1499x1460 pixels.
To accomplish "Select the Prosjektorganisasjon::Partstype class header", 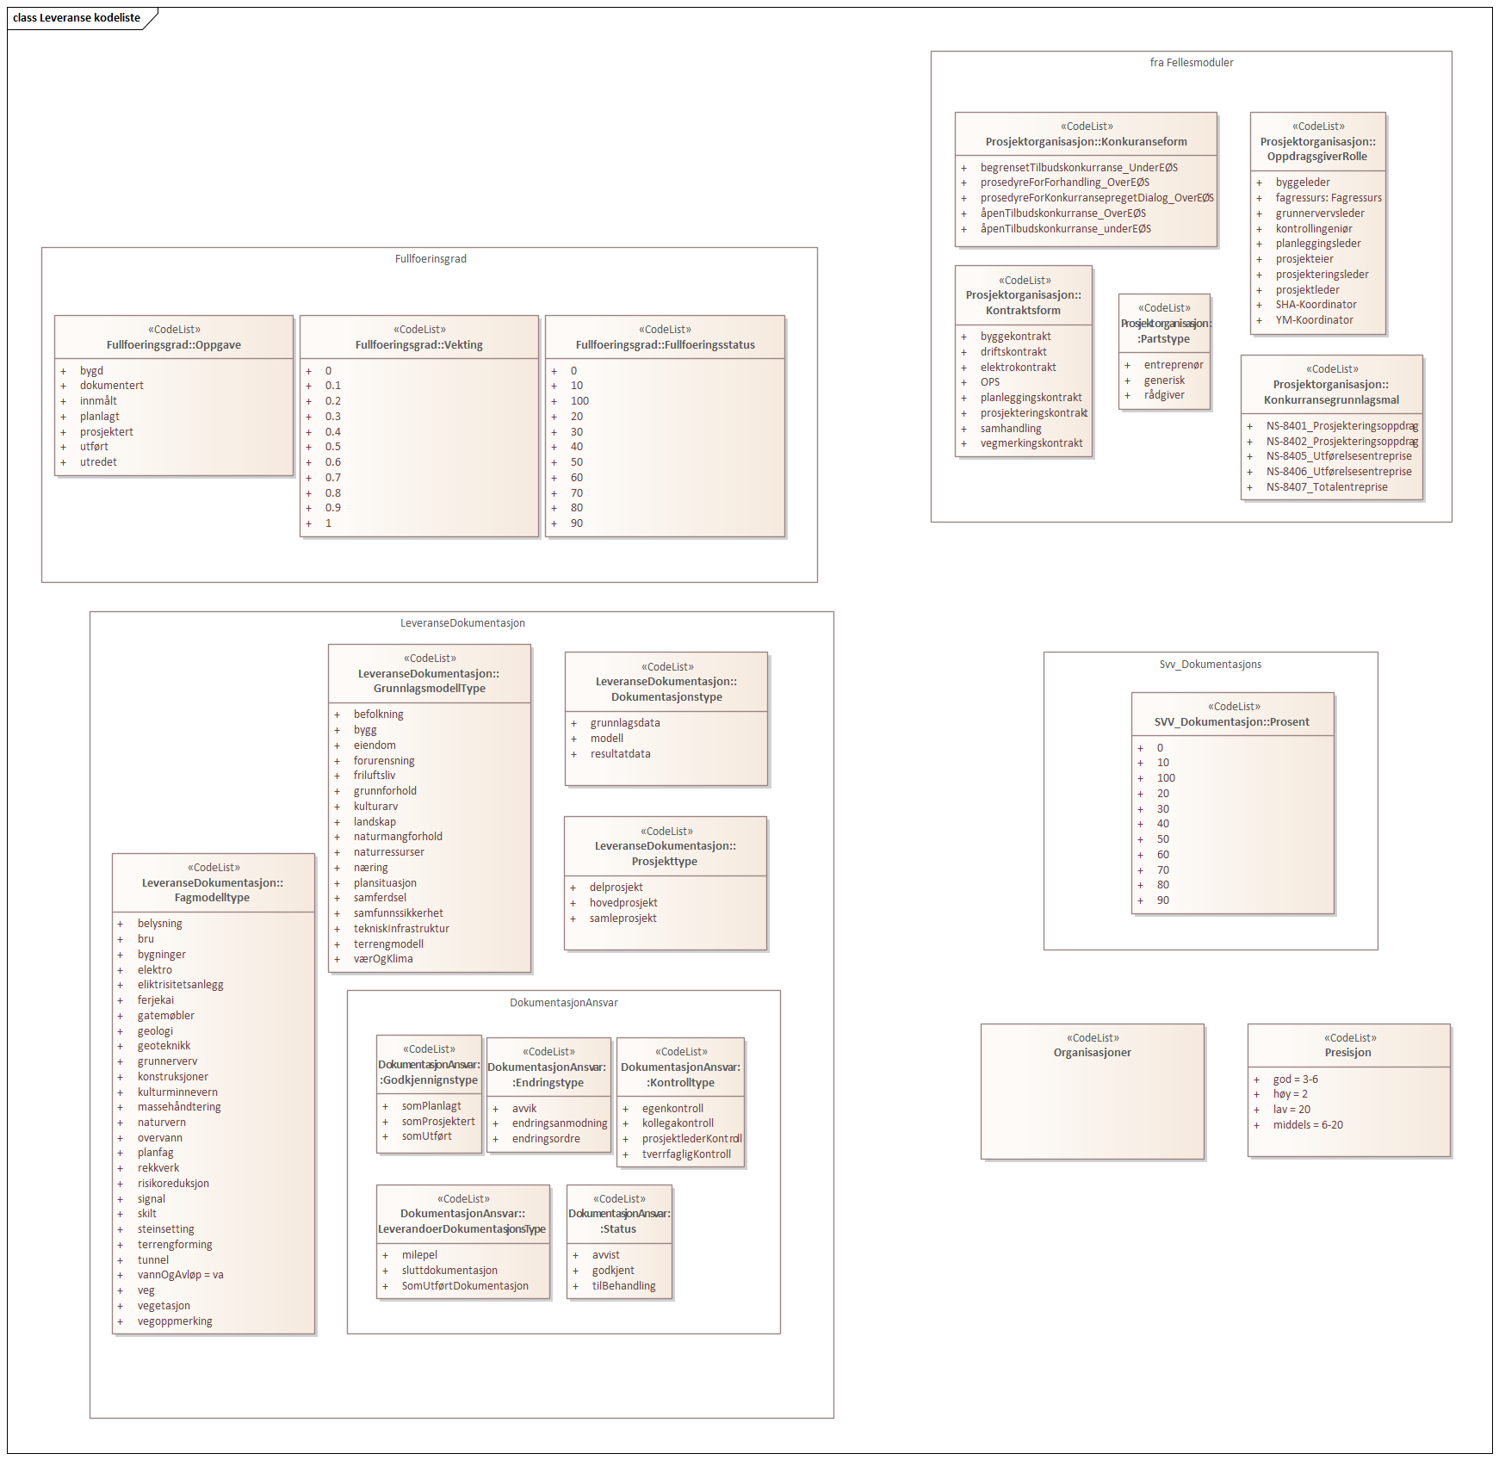I will 1165,324.
